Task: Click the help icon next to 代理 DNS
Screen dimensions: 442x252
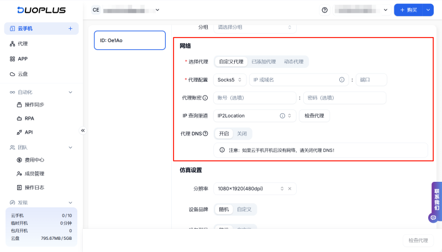Action: 205,133
